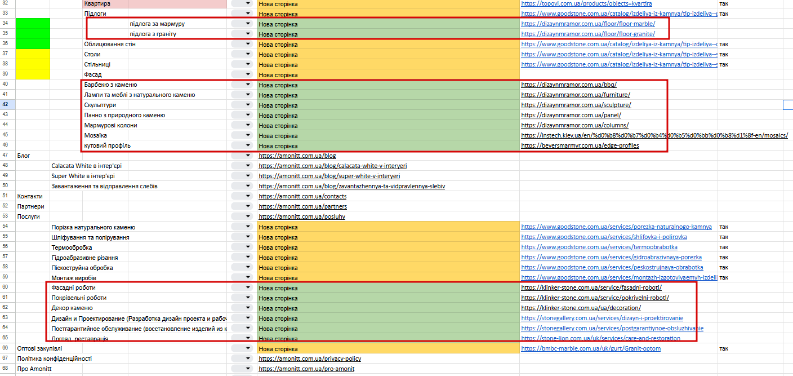This screenshot has height=376, width=793.
Task: Follow the dizaynmramor panel link
Action: 571,116
